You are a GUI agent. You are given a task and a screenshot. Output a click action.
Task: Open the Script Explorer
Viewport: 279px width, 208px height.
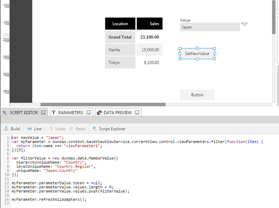coord(109,129)
